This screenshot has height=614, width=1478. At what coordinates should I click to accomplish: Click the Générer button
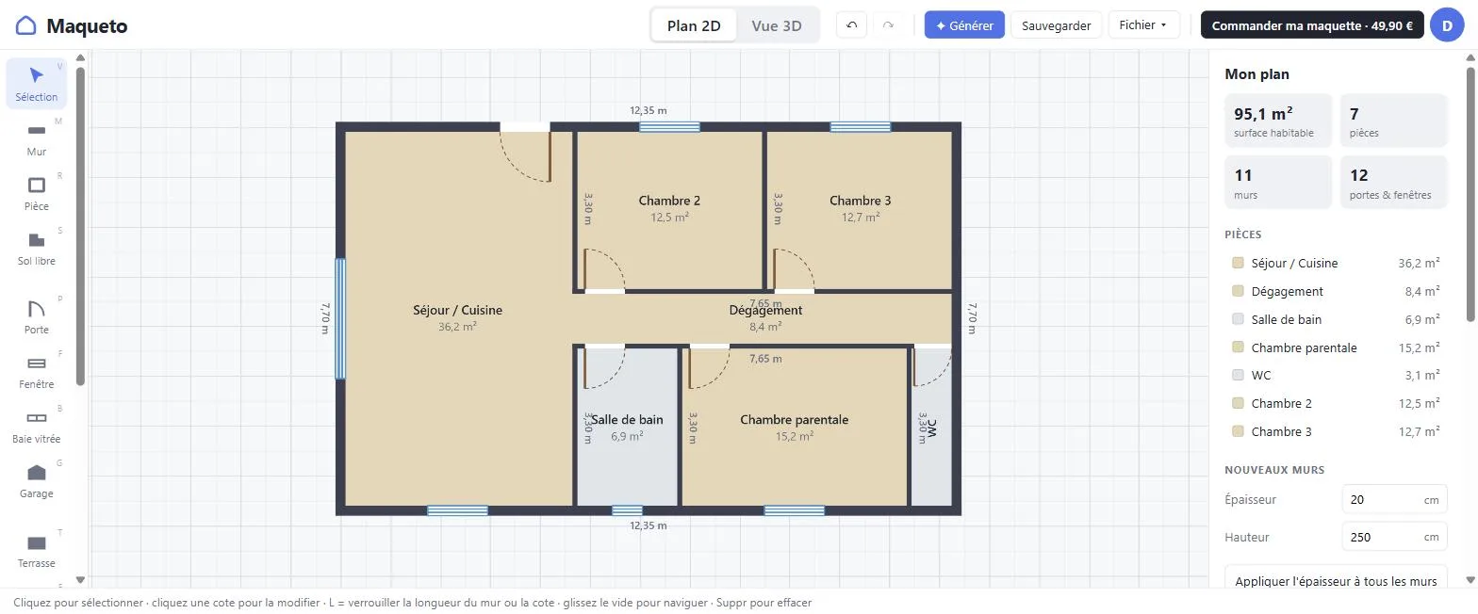[x=964, y=25]
